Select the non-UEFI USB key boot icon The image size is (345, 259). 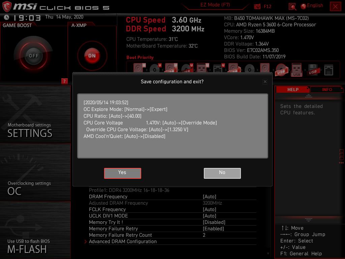point(296,70)
